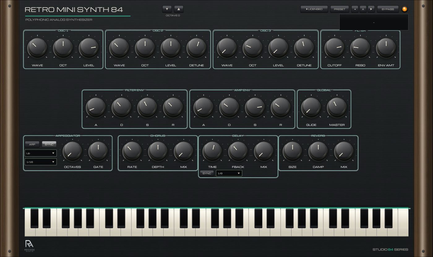Click the Filter Env S knob

click(x=147, y=107)
